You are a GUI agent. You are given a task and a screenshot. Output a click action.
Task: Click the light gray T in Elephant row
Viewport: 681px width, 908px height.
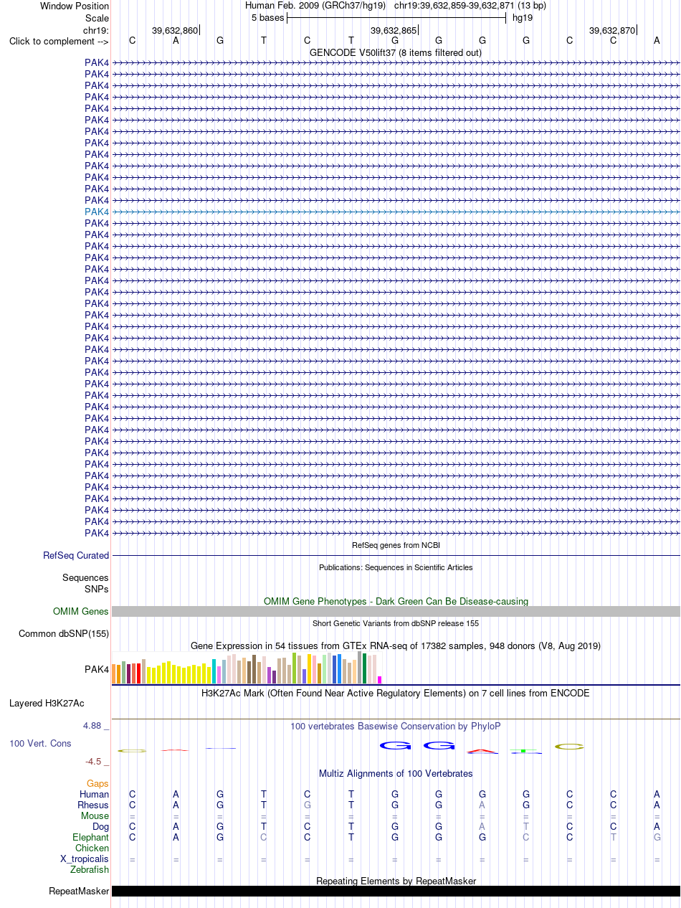614,837
